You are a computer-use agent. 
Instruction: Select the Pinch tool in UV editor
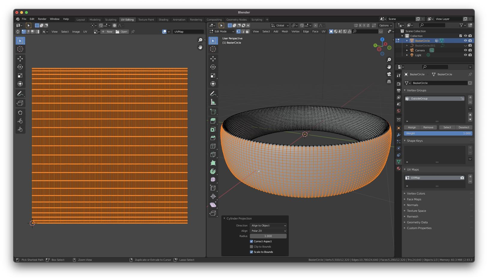point(20,130)
